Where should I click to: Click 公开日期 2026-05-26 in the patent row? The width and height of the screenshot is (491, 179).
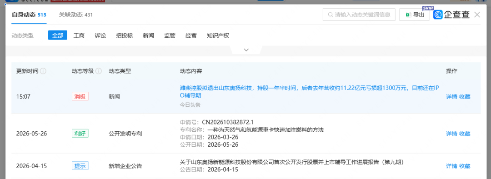tap(223, 144)
